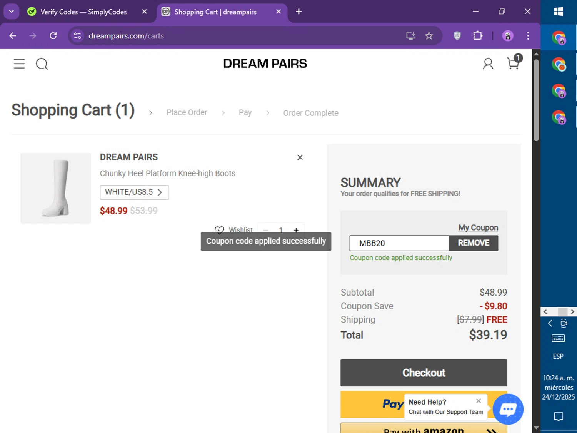Close the Verify Codes tab
The width and height of the screenshot is (577, 433).
[x=144, y=12]
